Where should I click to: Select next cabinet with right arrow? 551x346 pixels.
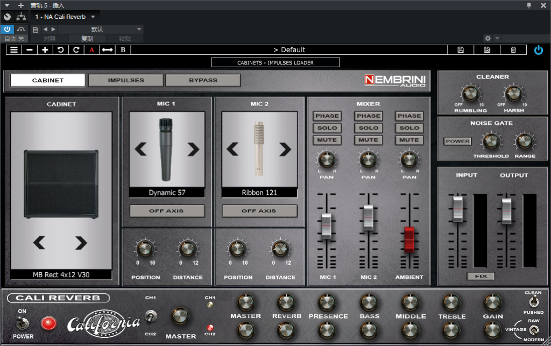(81, 243)
